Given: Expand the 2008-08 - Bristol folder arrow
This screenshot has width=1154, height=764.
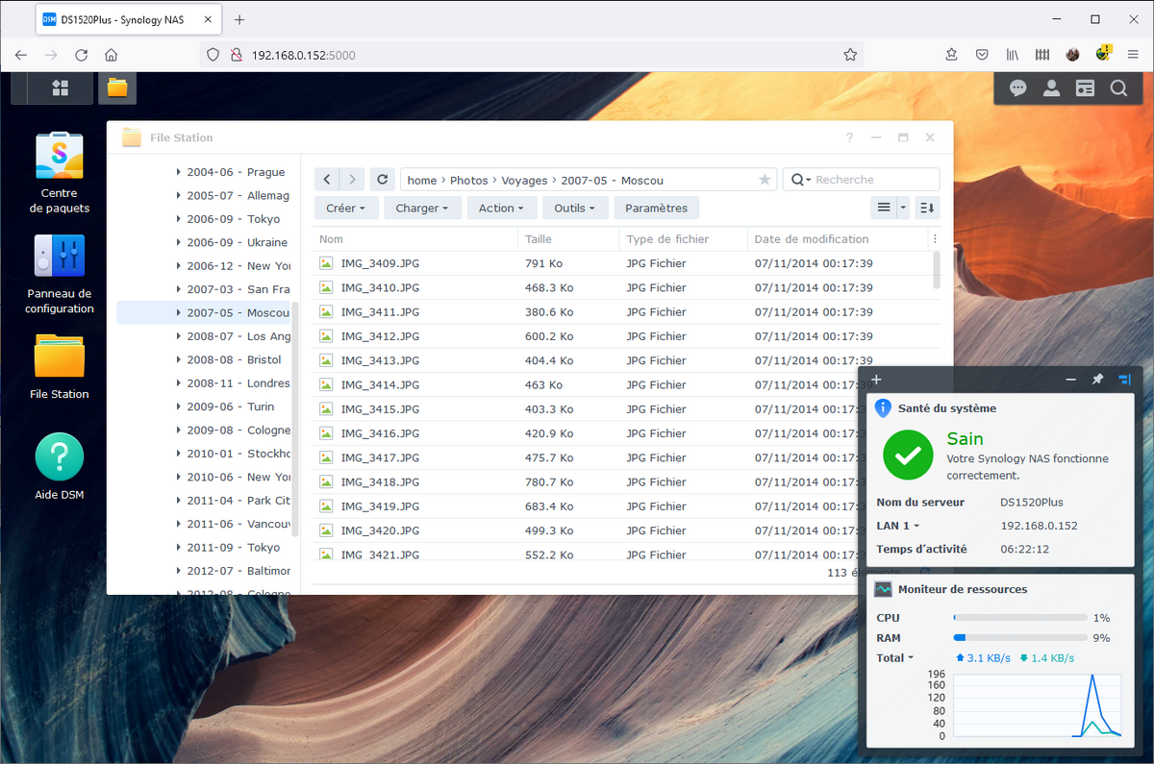Looking at the screenshot, I should (179, 359).
